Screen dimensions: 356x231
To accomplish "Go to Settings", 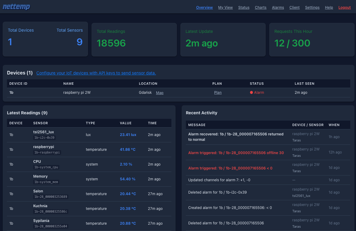I will [x=312, y=7].
